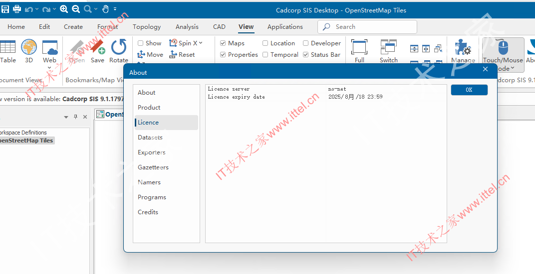535x274 pixels.
Task: Select Product in the dialog sidebar
Action: pyautogui.click(x=167, y=107)
